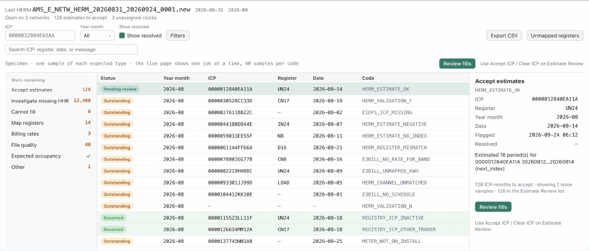Screen dimensions: 589x251
Task: Click the Year month column header
Action: pos(176,78)
